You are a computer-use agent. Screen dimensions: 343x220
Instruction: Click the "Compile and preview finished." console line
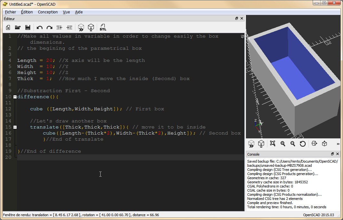pyautogui.click(x=270, y=203)
